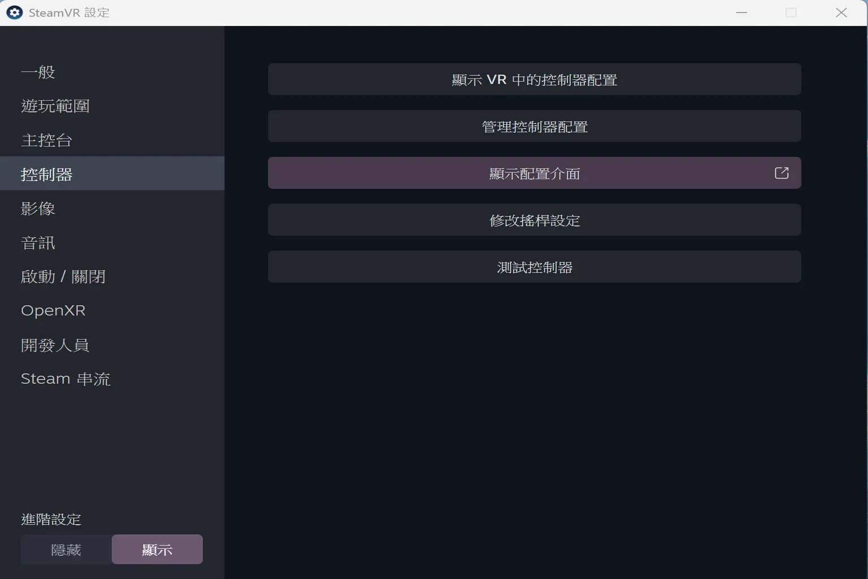Set advanced settings toggle to 隱藏
Screen dimensions: 868x579
click(66, 549)
